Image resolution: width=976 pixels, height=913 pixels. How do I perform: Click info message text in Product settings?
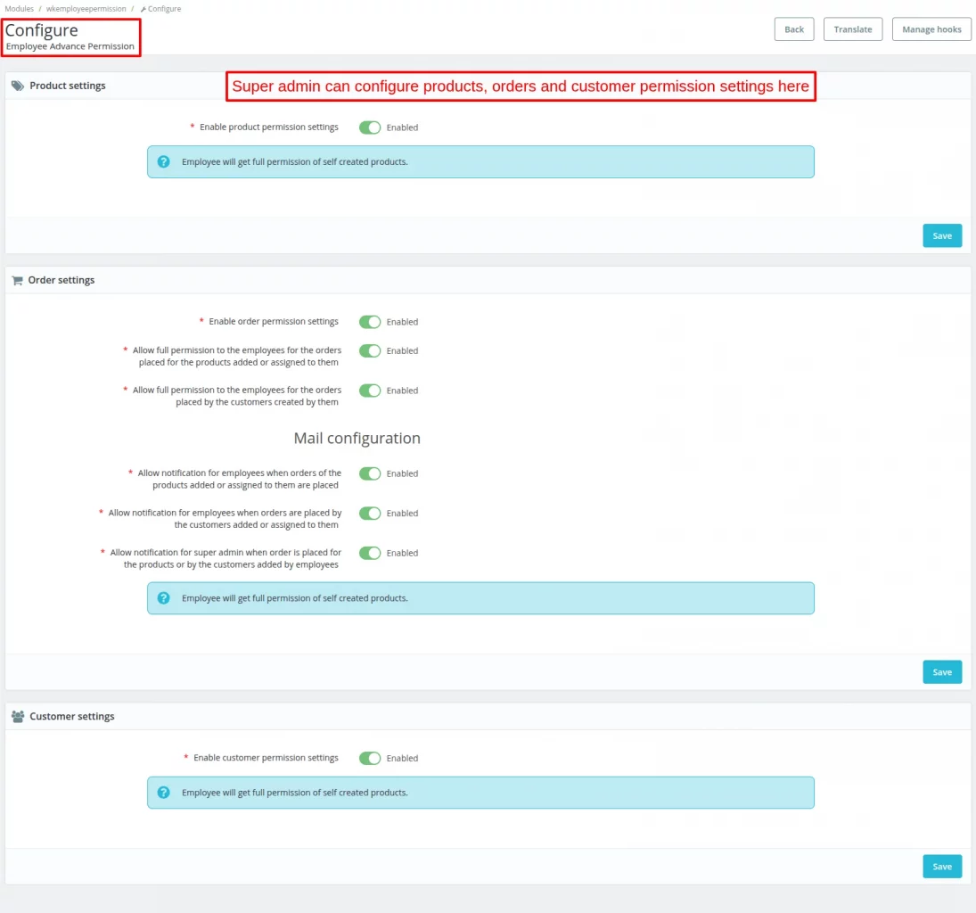coord(295,162)
